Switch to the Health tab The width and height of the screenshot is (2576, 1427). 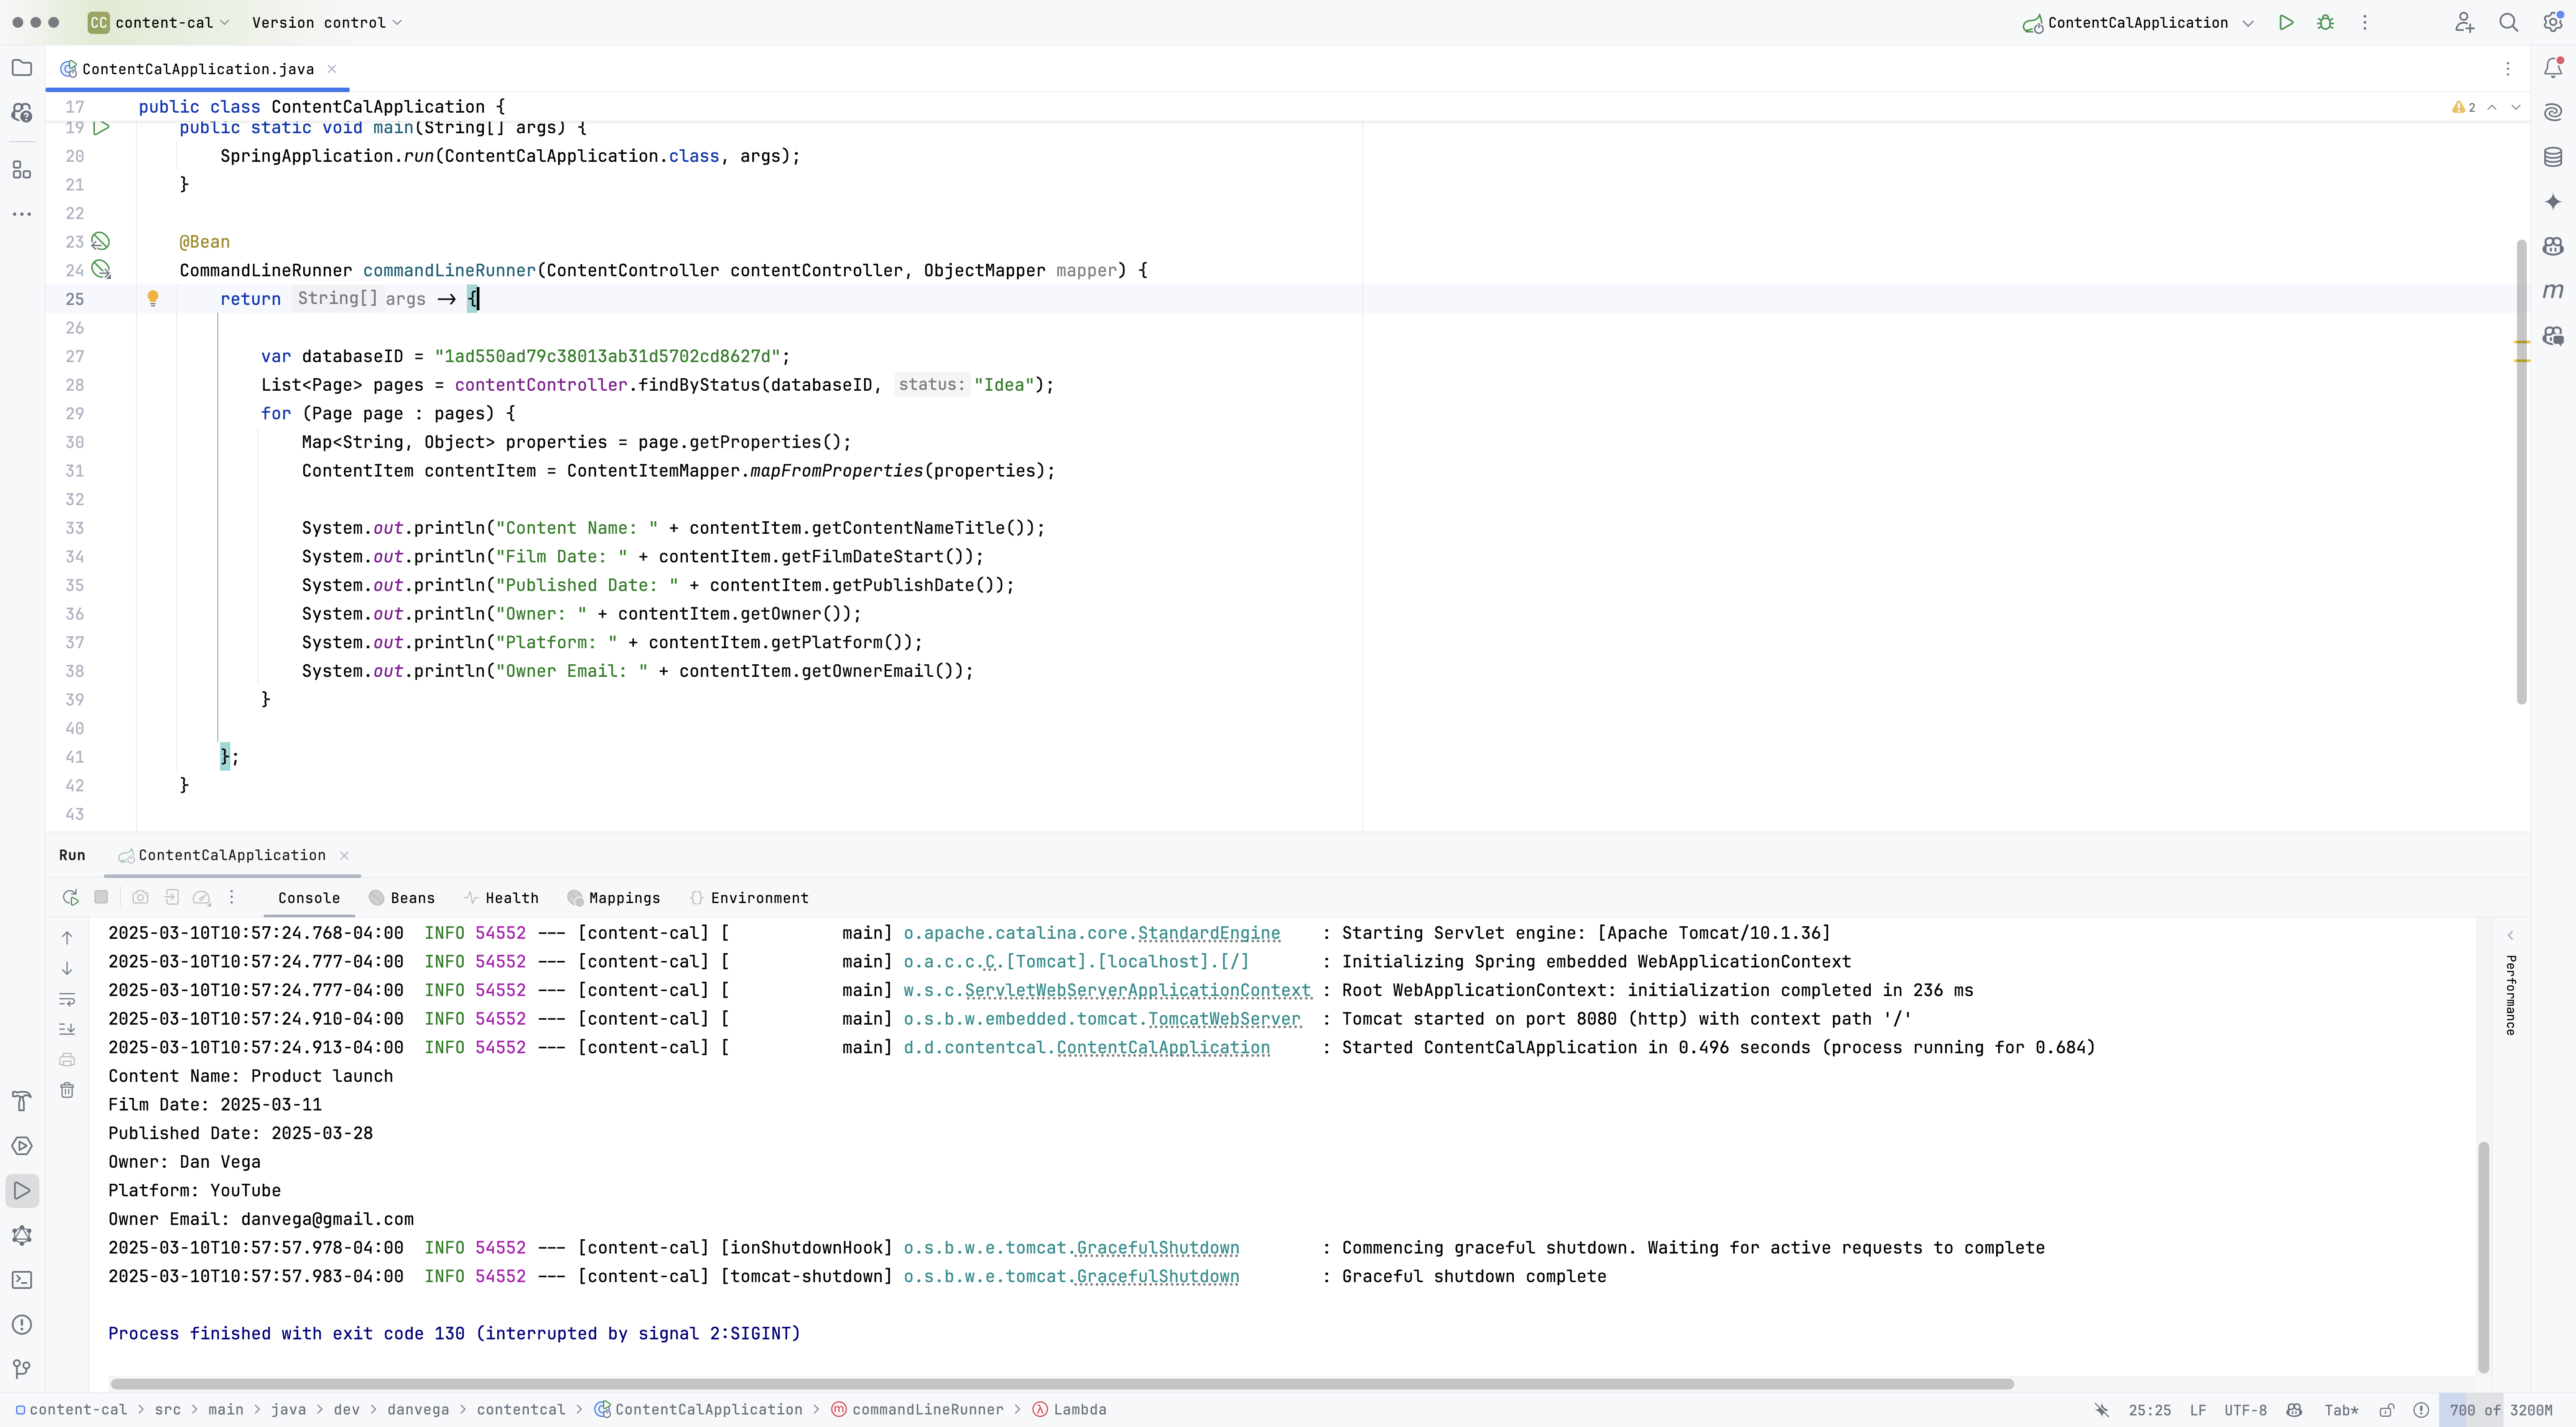(x=501, y=897)
